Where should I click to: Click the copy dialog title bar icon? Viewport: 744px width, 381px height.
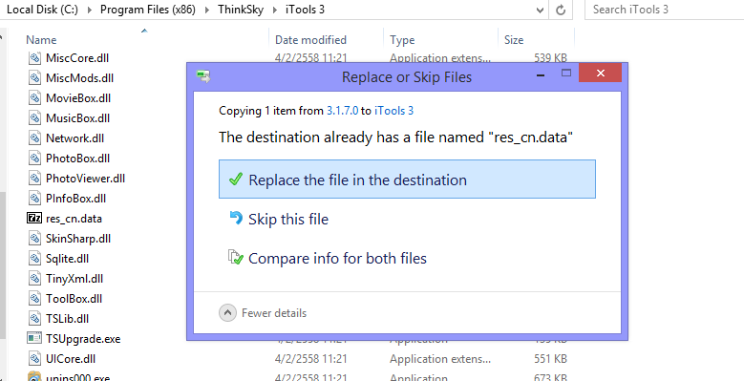pos(203,76)
